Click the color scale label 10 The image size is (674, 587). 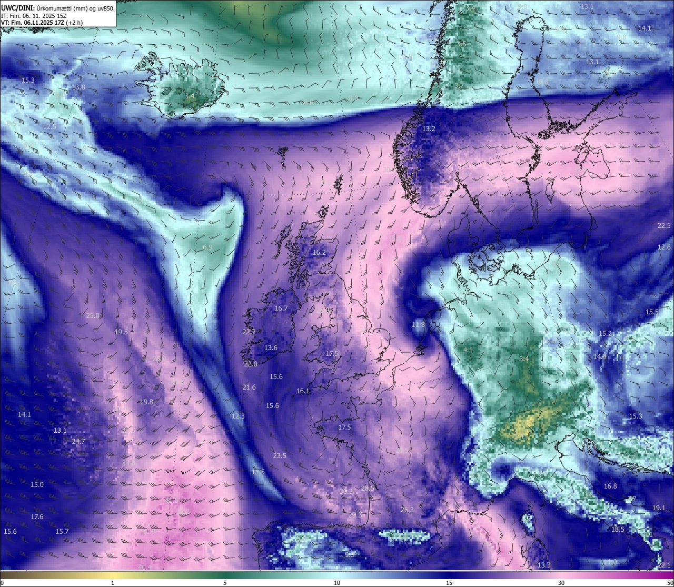click(337, 583)
